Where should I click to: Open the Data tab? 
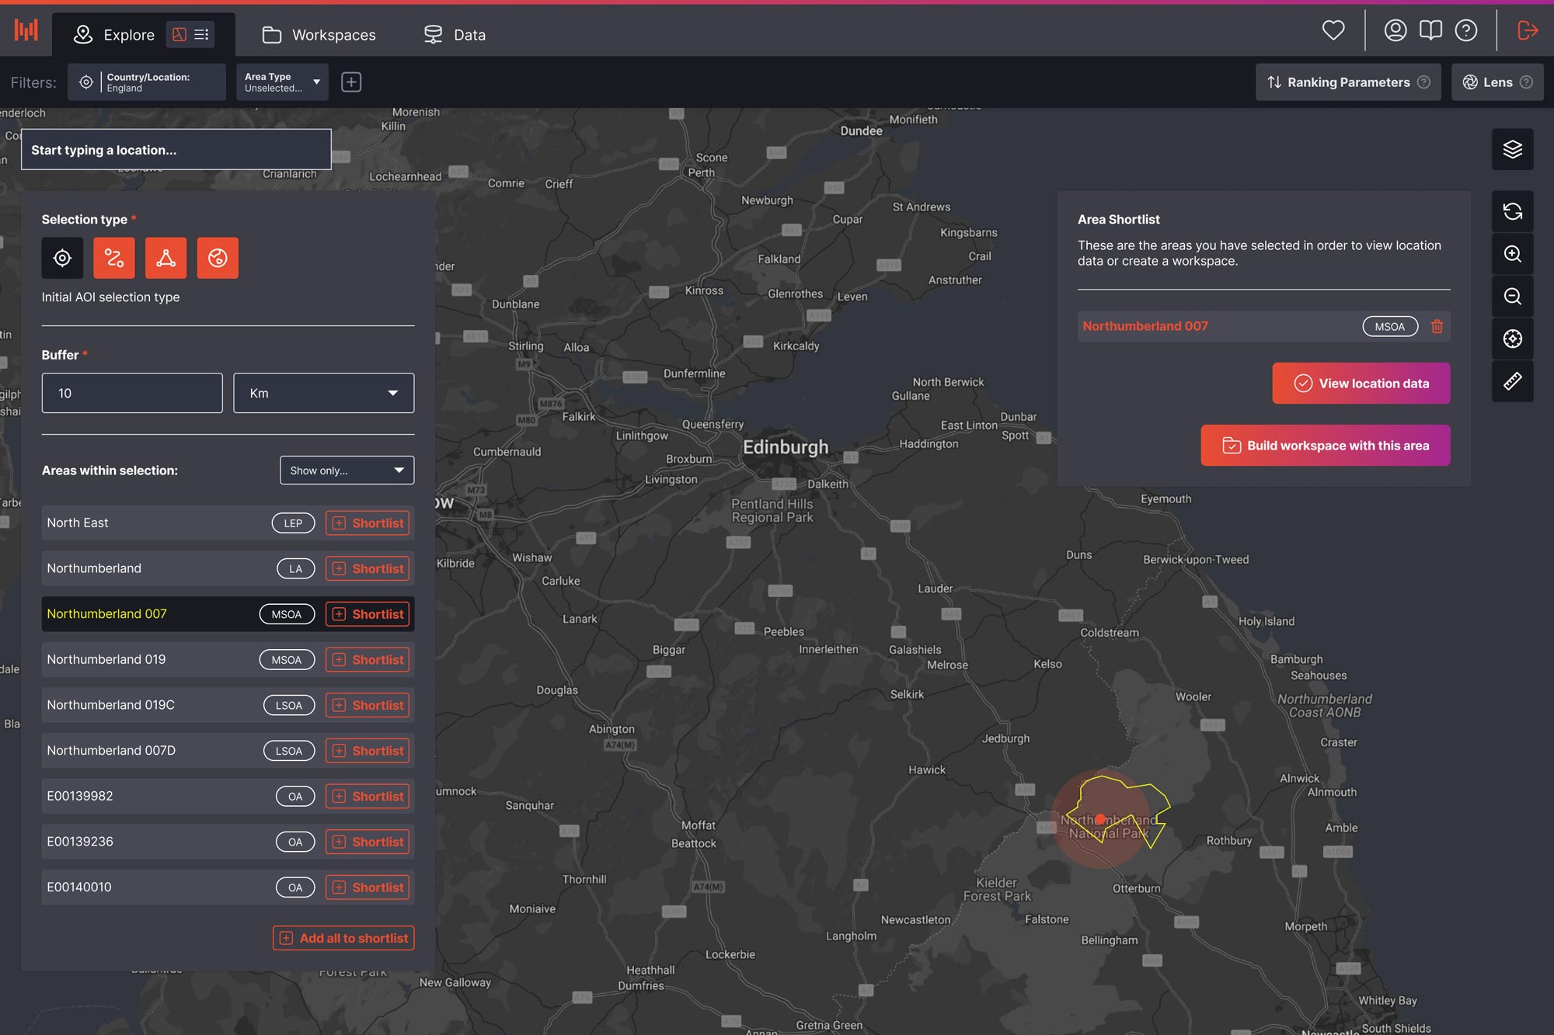coord(455,35)
